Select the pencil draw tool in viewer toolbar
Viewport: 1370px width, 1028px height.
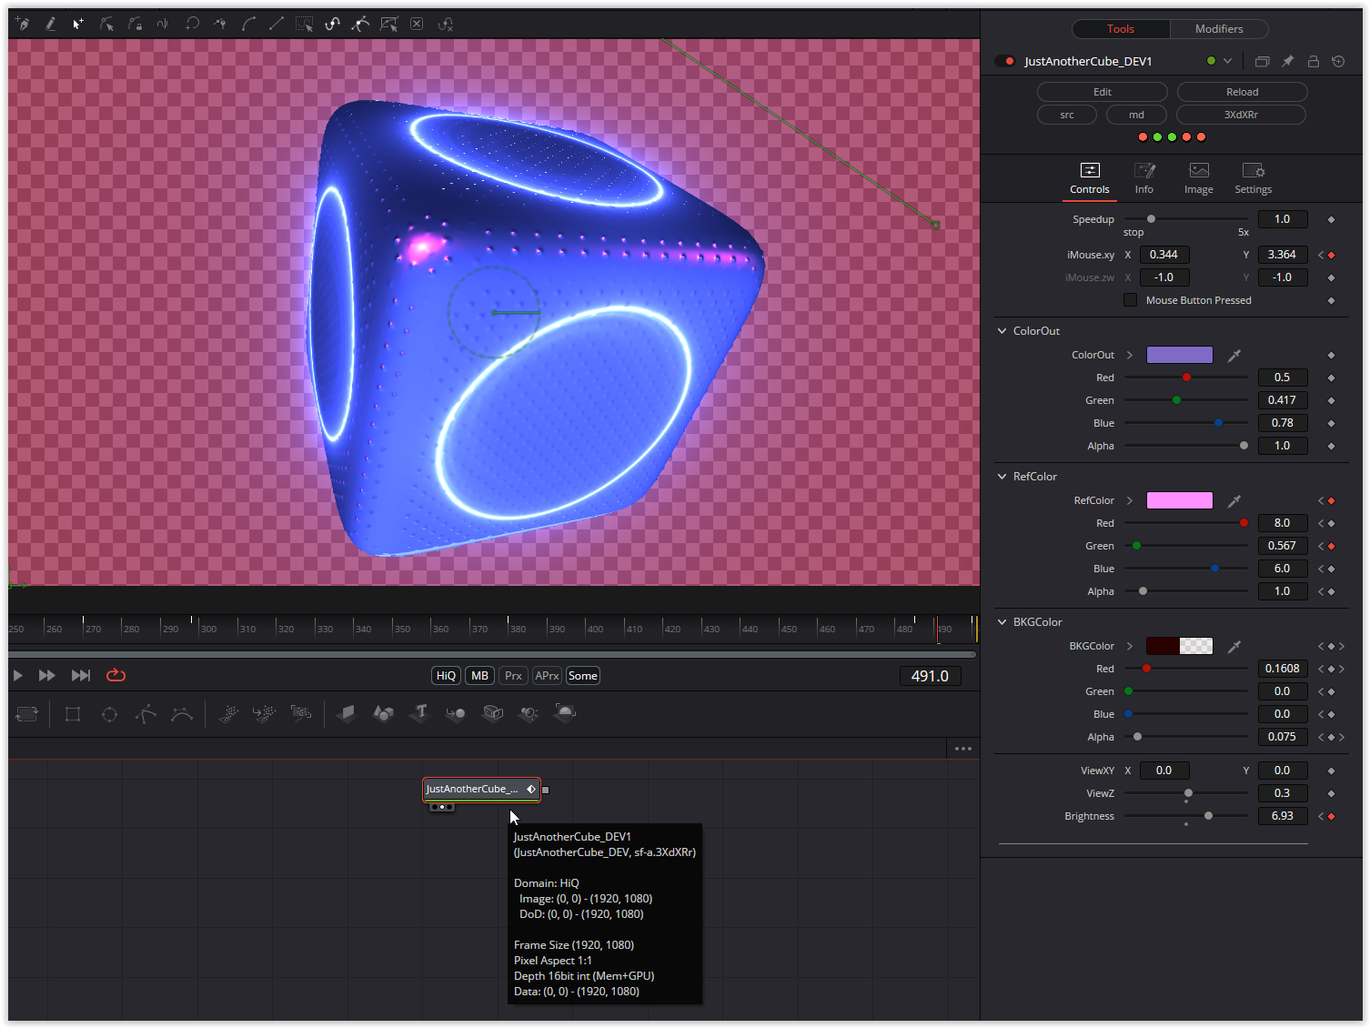coord(51,25)
